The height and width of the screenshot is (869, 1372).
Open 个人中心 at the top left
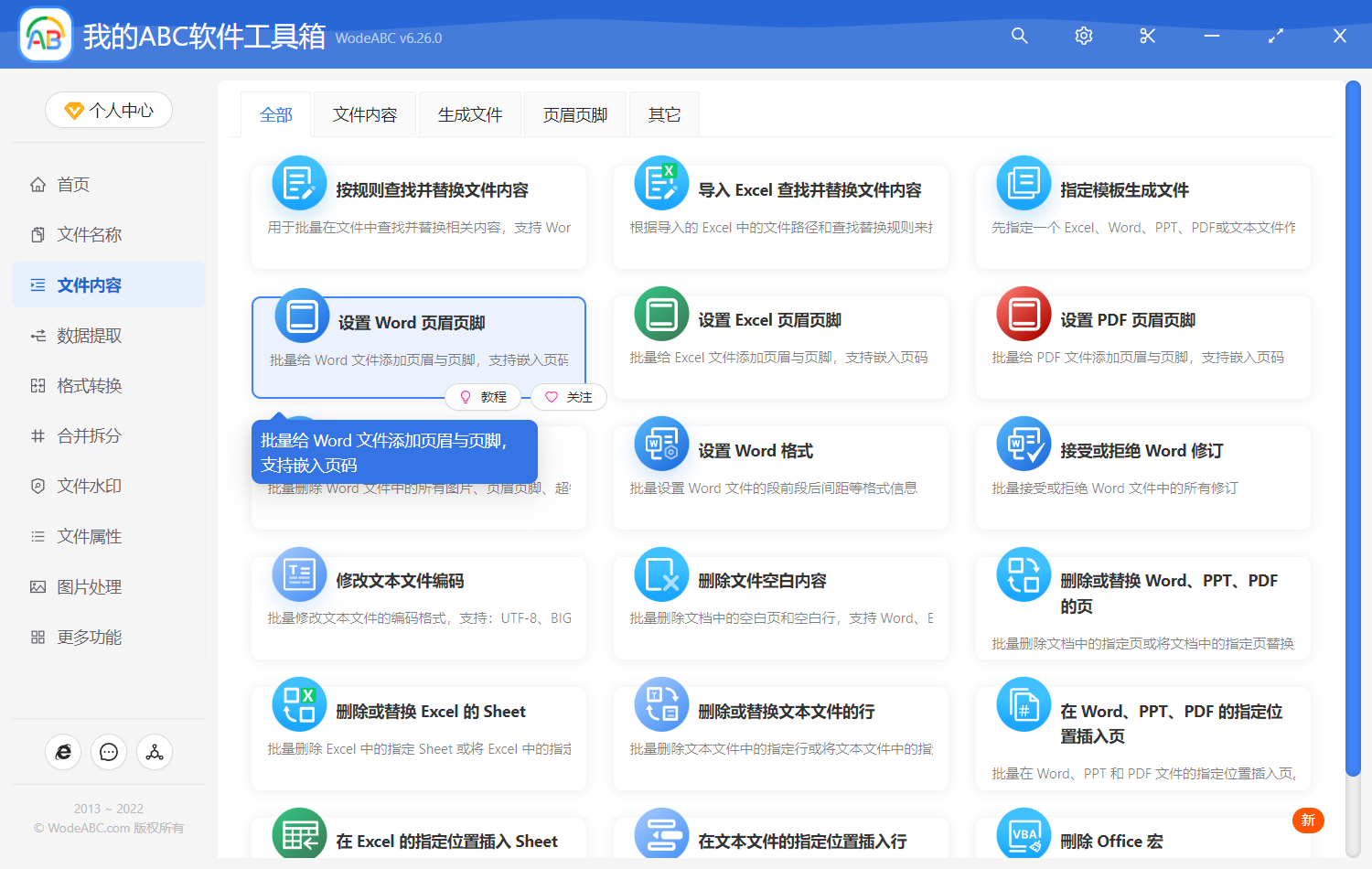(x=109, y=110)
